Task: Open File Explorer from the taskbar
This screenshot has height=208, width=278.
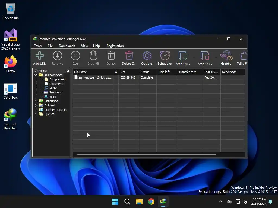Action: click(139, 201)
